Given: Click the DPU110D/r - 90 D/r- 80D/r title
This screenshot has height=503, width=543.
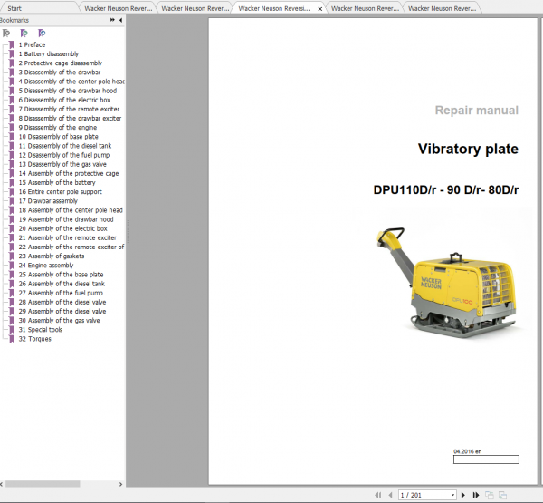Looking at the screenshot, I should [445, 190].
